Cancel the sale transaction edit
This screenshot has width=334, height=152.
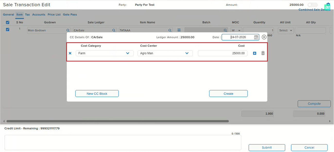[309, 147]
